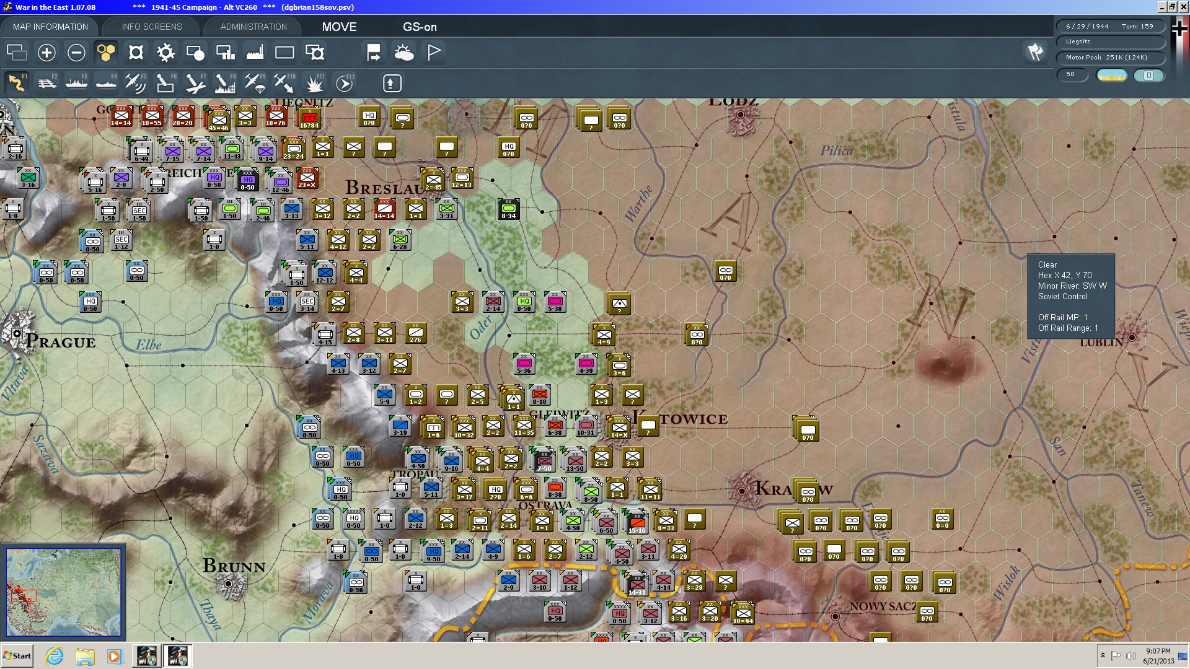Open File Explorer from taskbar
Screen dimensions: 1190x669
point(85,656)
